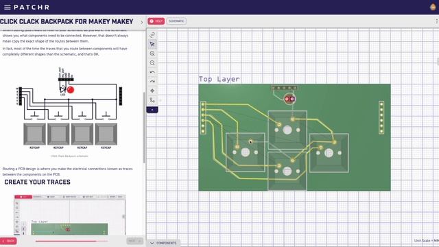Viewport: 439px width, 247px height.
Task: Open the hamburger menu next to Patchr
Action: pyautogui.click(x=8, y=8)
